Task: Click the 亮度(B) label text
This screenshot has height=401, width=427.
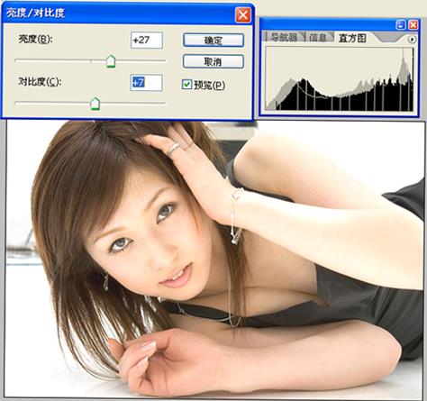Action: click(35, 39)
